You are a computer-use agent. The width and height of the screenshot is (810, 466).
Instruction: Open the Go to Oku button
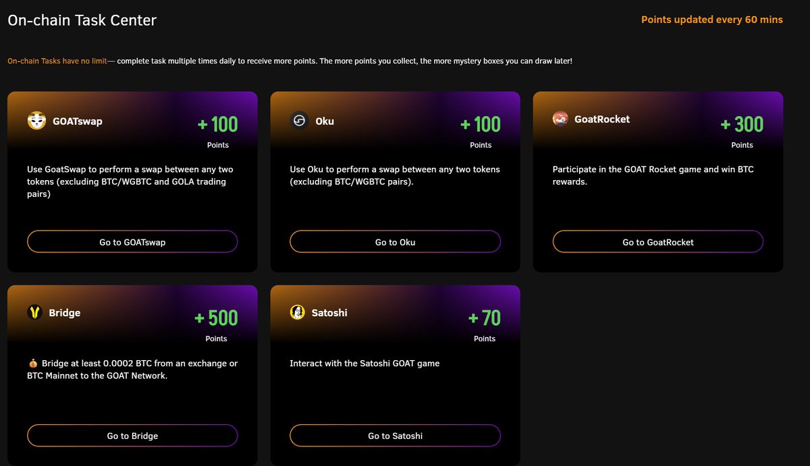point(396,241)
